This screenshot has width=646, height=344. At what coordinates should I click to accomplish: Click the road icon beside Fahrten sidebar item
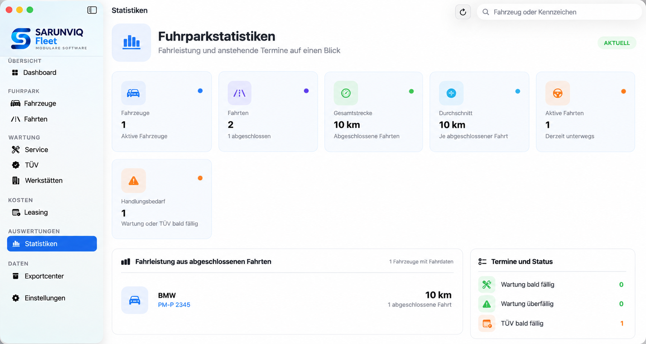coord(15,119)
